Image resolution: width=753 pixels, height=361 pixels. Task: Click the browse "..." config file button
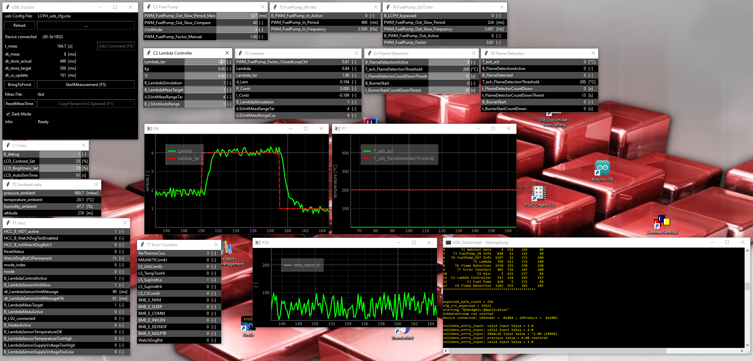[x=85, y=25]
